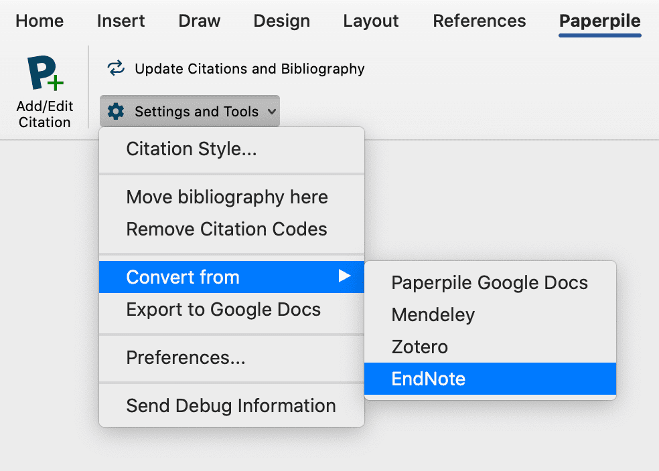Viewport: 659px width, 471px height.
Task: Choose Zotero in the Convert from submenu
Action: (420, 347)
